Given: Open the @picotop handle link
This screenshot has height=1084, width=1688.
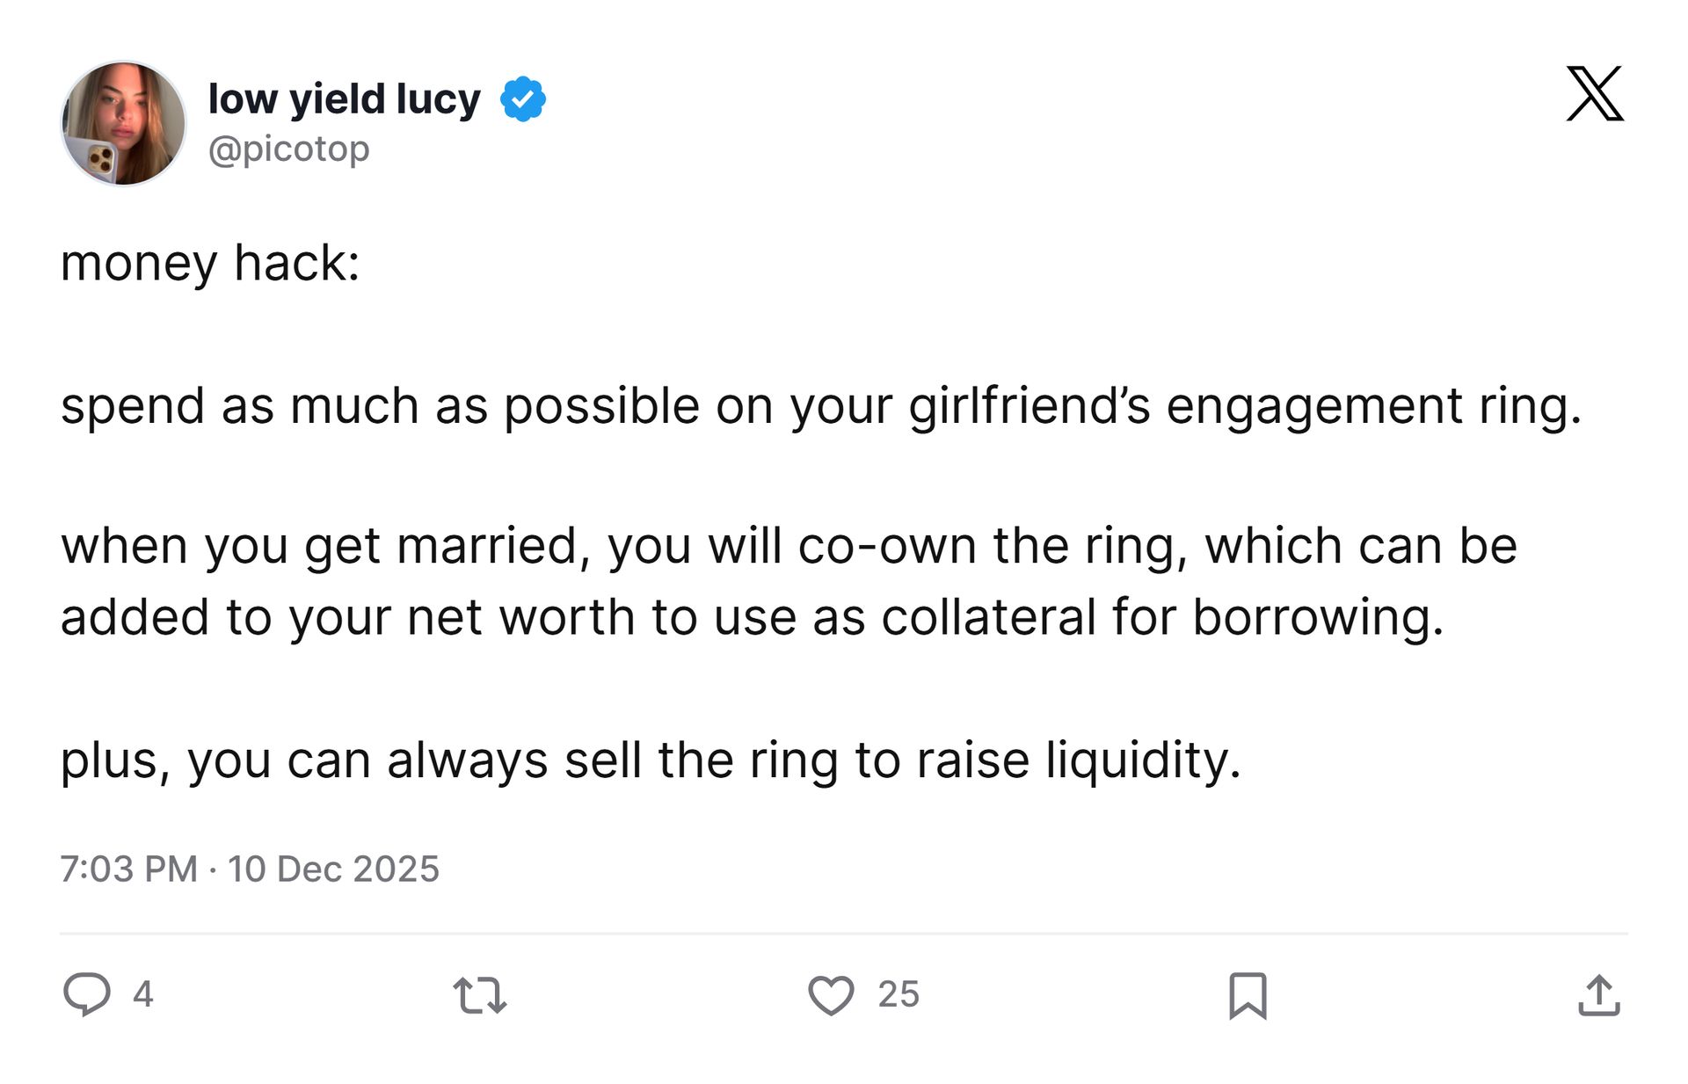Looking at the screenshot, I should click(289, 149).
